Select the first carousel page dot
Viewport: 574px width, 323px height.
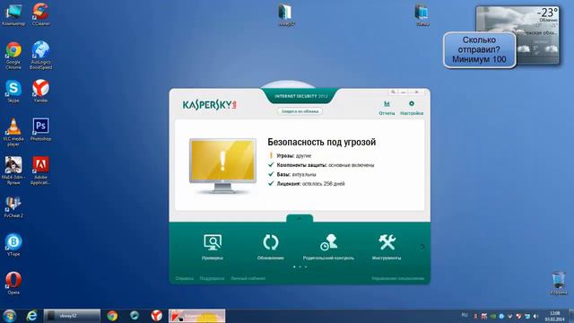294,266
